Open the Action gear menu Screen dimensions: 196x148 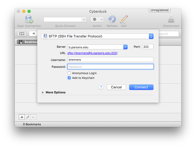click(97, 20)
